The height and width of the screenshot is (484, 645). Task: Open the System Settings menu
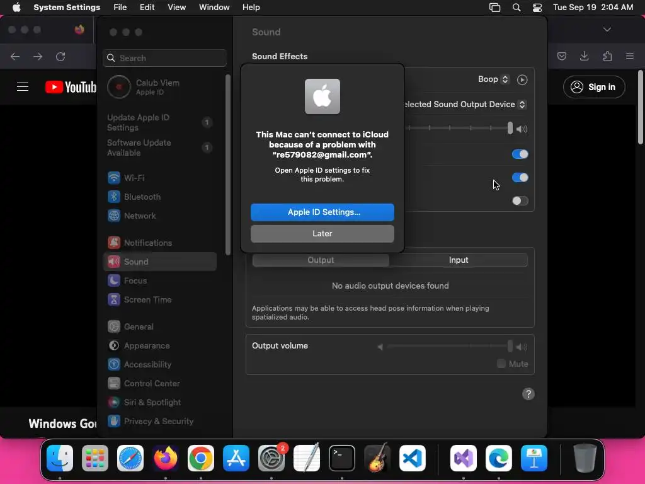pos(67,8)
